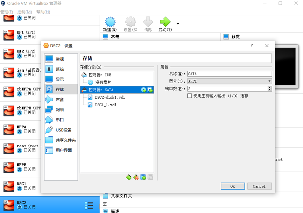Select the jsq virtual machine entry
303x213 pixels.
(x=21, y=73)
